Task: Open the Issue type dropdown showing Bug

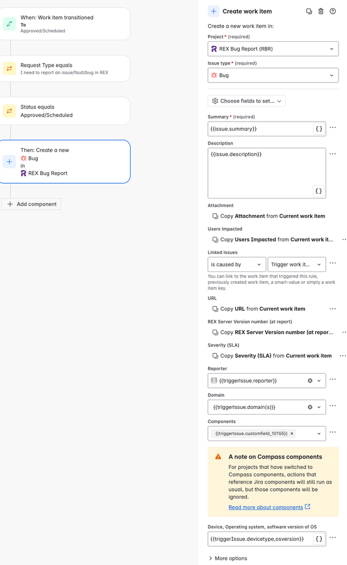Action: [x=273, y=75]
